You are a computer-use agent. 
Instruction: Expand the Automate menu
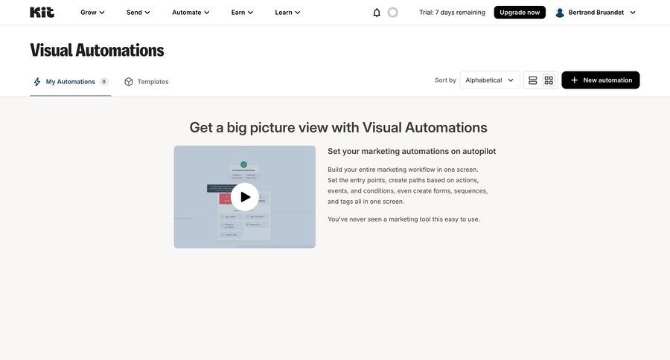click(191, 13)
